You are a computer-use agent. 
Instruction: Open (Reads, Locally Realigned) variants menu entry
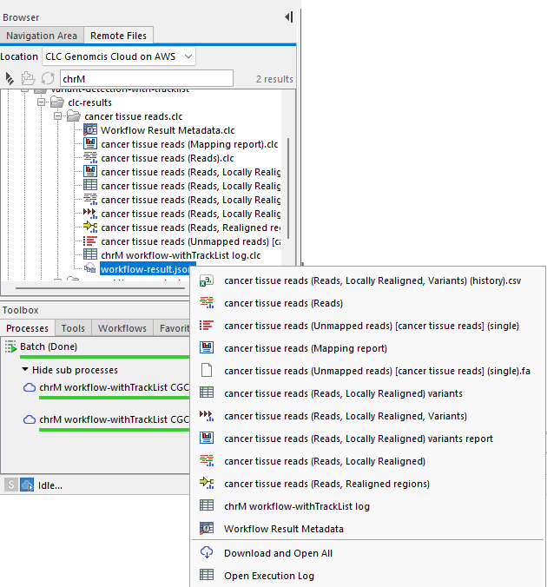click(x=367, y=393)
